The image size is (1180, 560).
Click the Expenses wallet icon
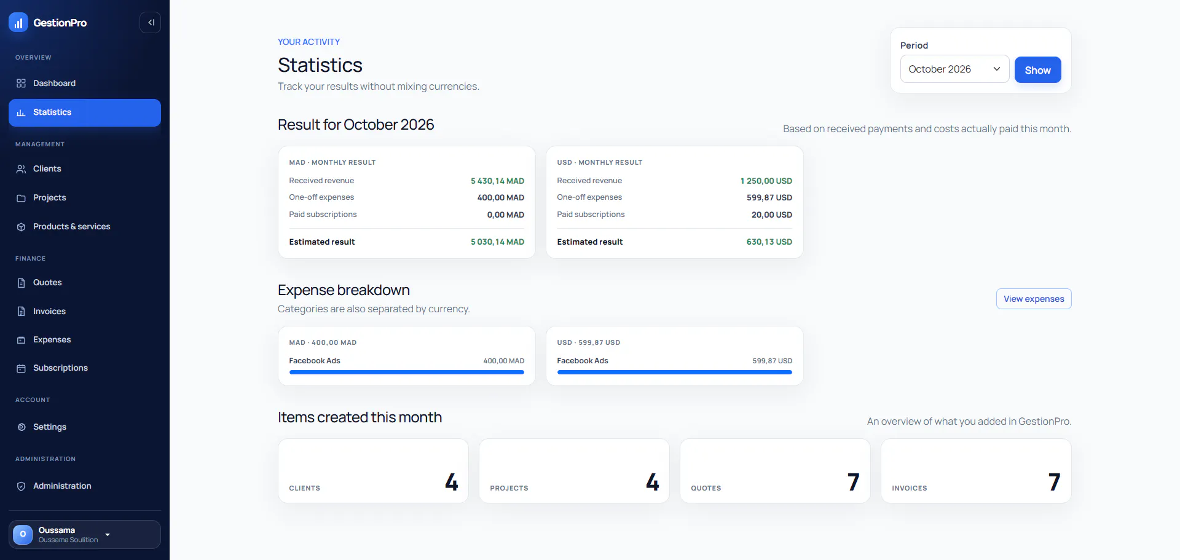[21, 340]
